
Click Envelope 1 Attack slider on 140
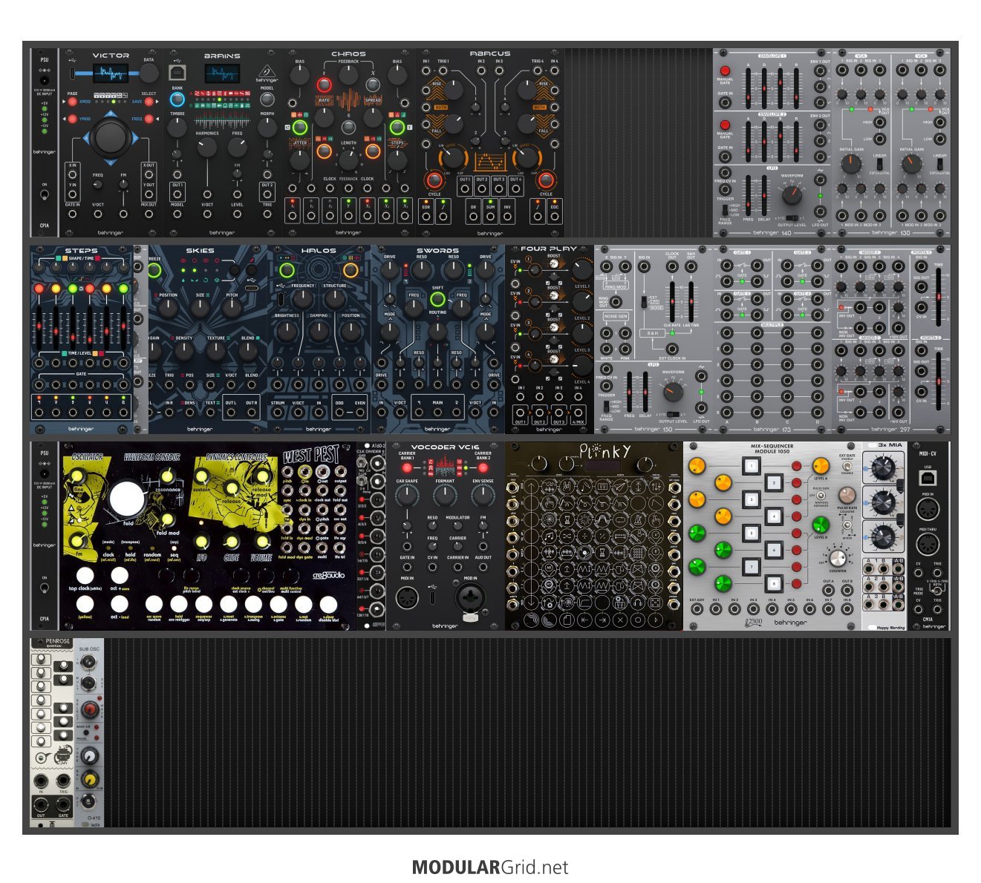(749, 88)
